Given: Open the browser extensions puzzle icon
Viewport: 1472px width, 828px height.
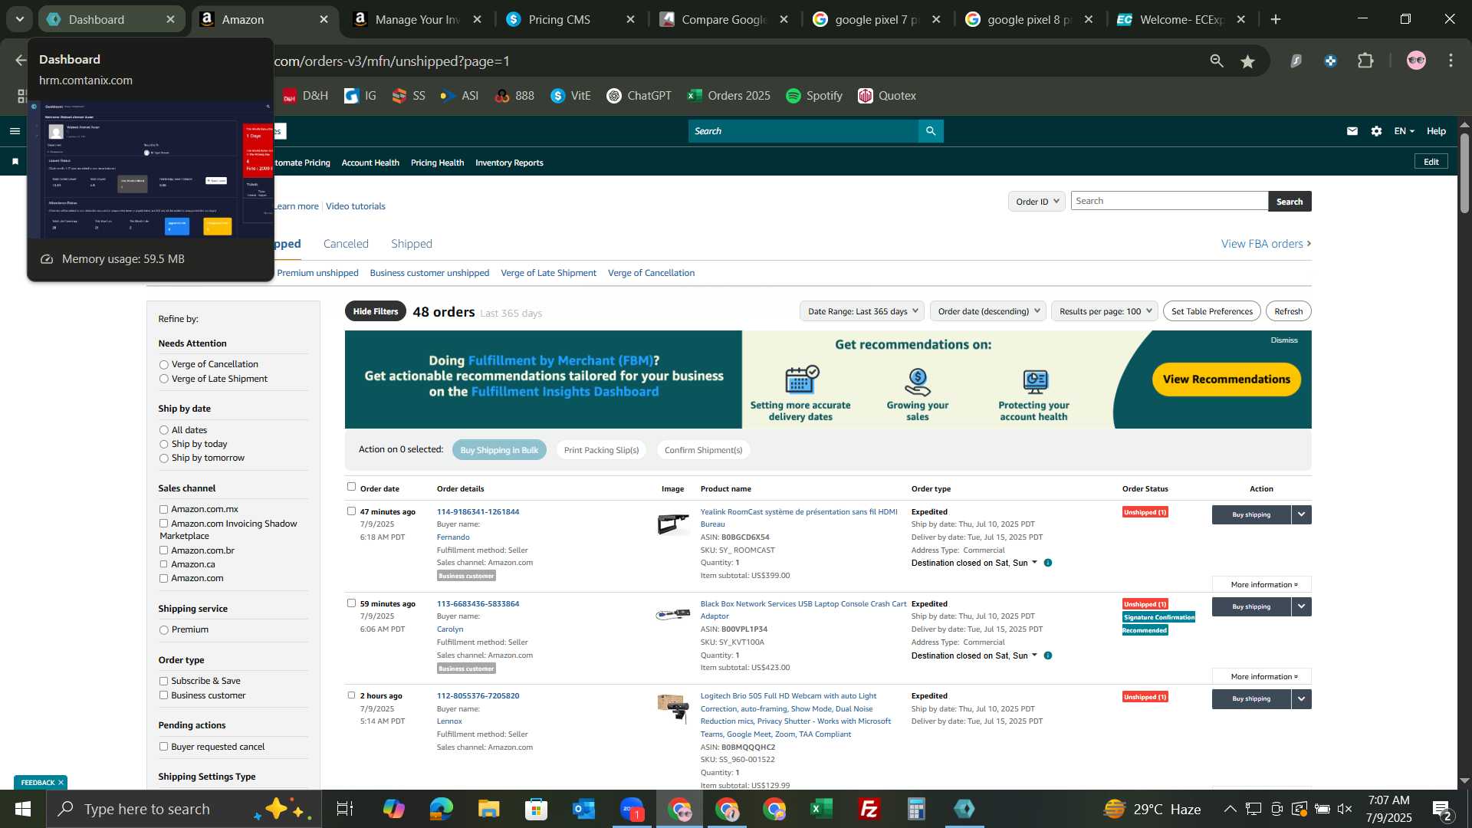Looking at the screenshot, I should point(1365,61).
